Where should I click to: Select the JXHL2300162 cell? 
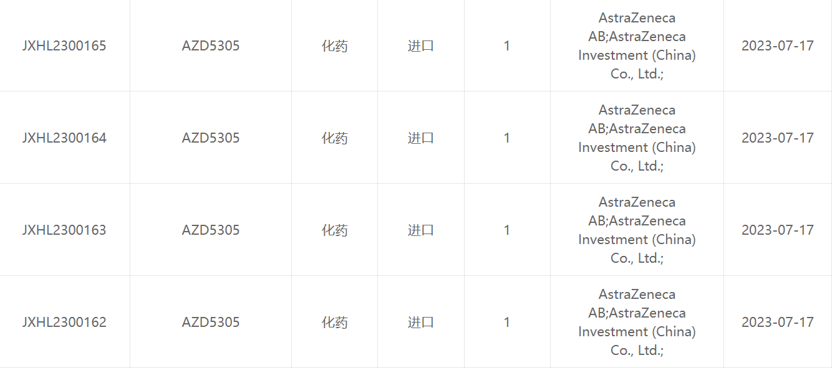point(64,323)
